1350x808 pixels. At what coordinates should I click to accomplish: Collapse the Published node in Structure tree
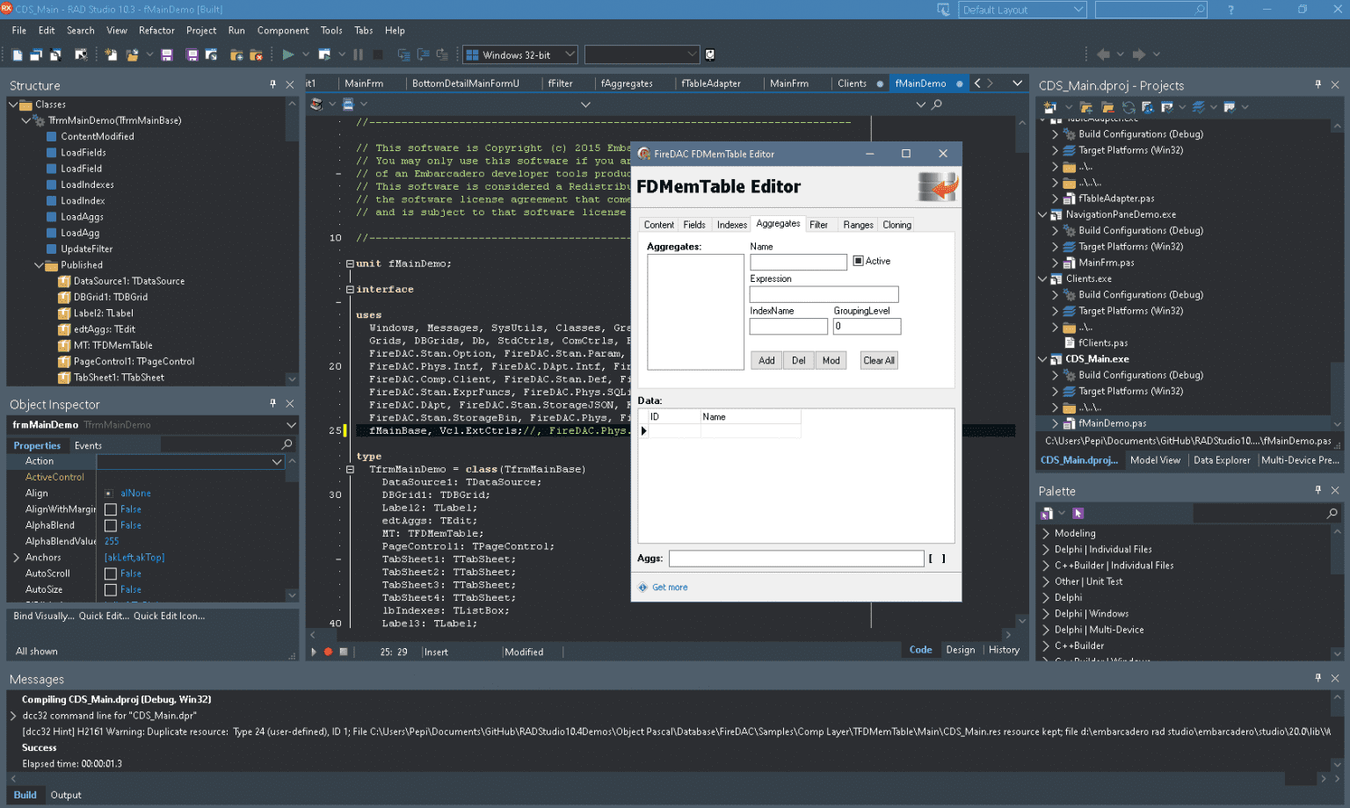click(39, 265)
